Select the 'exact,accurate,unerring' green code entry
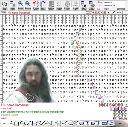The height and width of the screenshot is (127, 128). [32, 112]
